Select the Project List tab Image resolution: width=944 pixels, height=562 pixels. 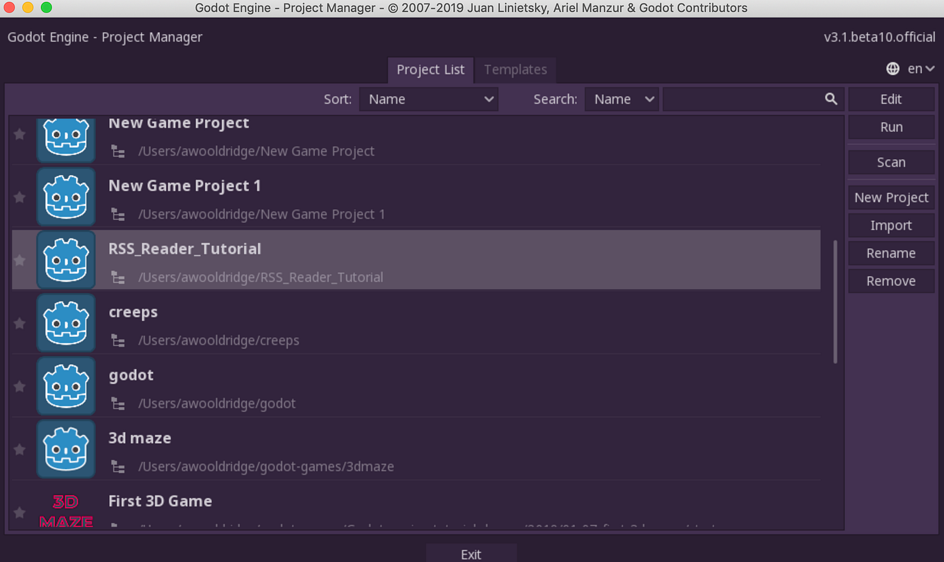[x=430, y=69]
